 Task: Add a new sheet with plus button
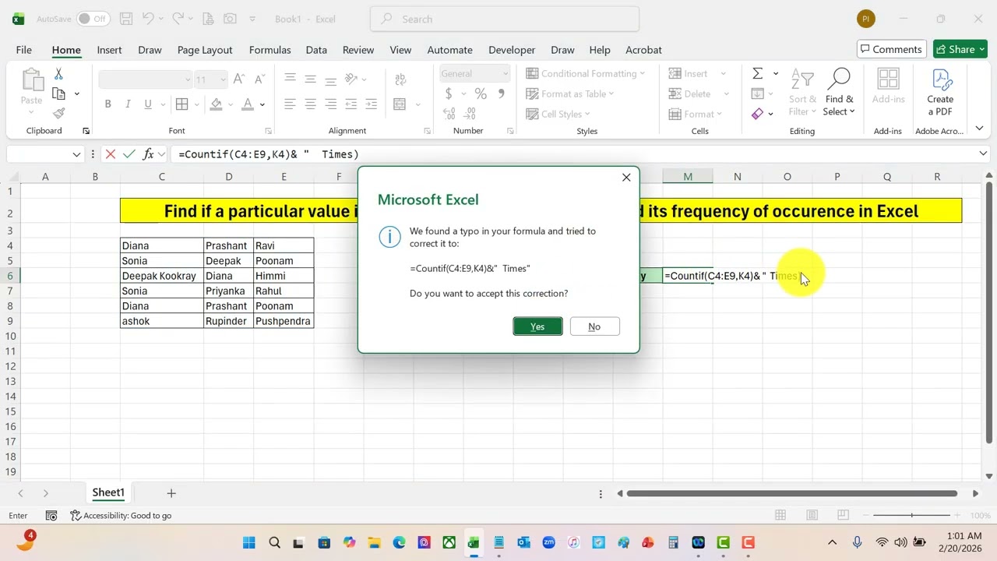(x=171, y=492)
